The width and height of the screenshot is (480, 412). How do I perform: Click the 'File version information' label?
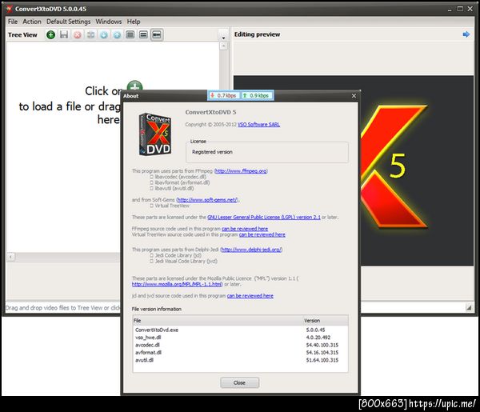tap(157, 309)
